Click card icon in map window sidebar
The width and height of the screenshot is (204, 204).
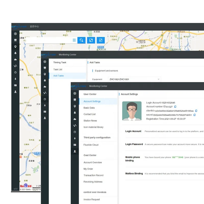[x=15, y=85]
